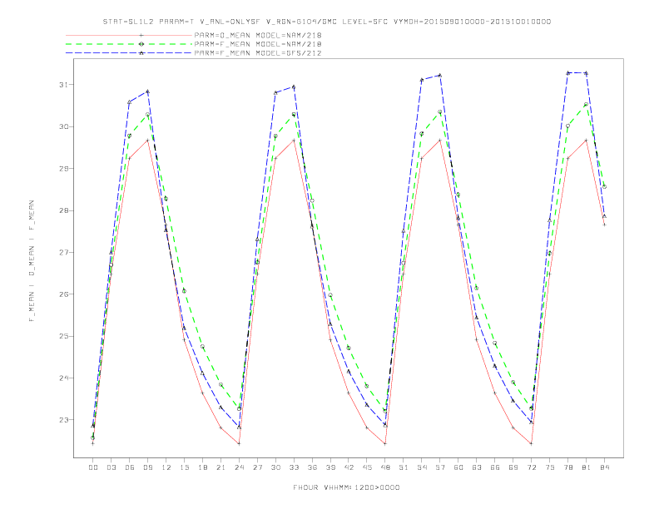The height and width of the screenshot is (509, 659).
Task: Click x-axis tick label 33
Action: (x=294, y=467)
